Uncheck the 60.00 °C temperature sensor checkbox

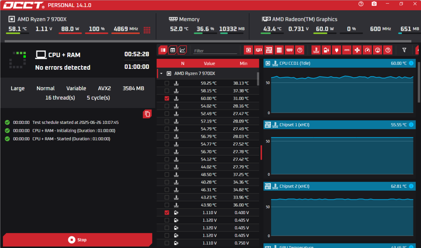tap(167, 98)
